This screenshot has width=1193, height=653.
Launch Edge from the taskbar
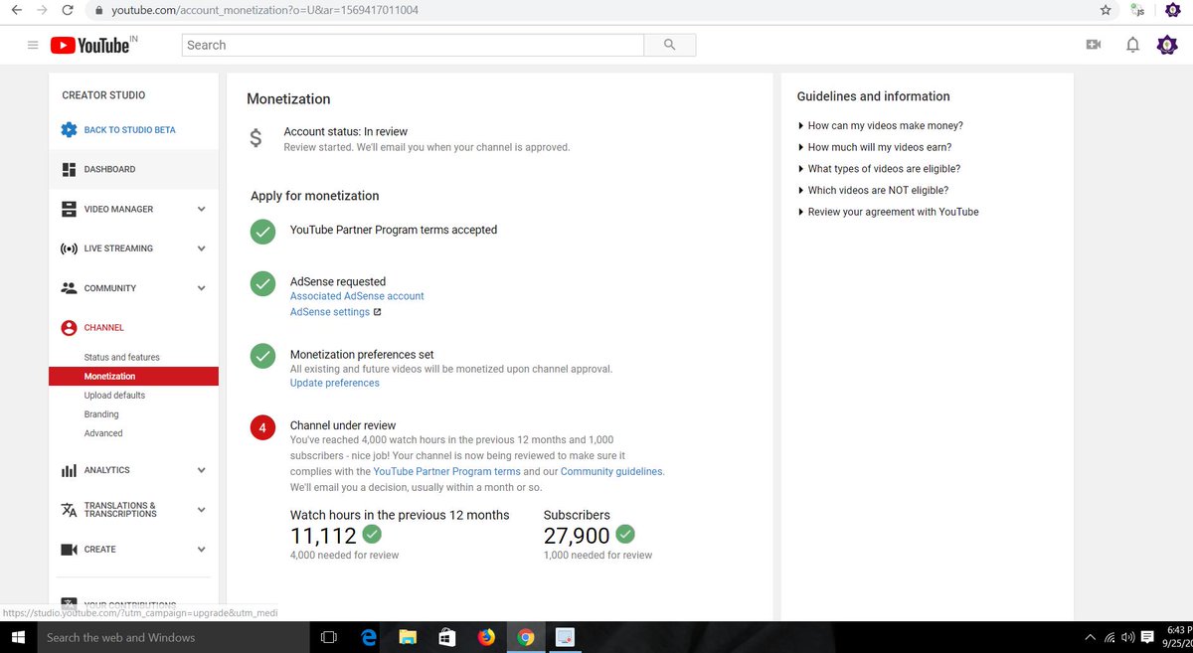[368, 637]
